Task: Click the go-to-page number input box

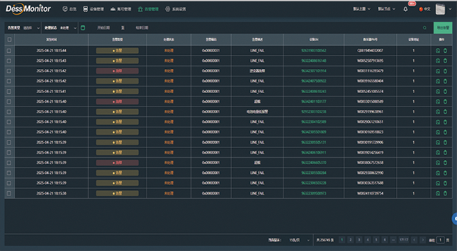Action: tap(440, 240)
